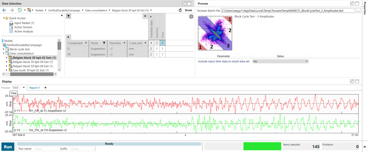Open the data grid settings gear

pos(191,17)
